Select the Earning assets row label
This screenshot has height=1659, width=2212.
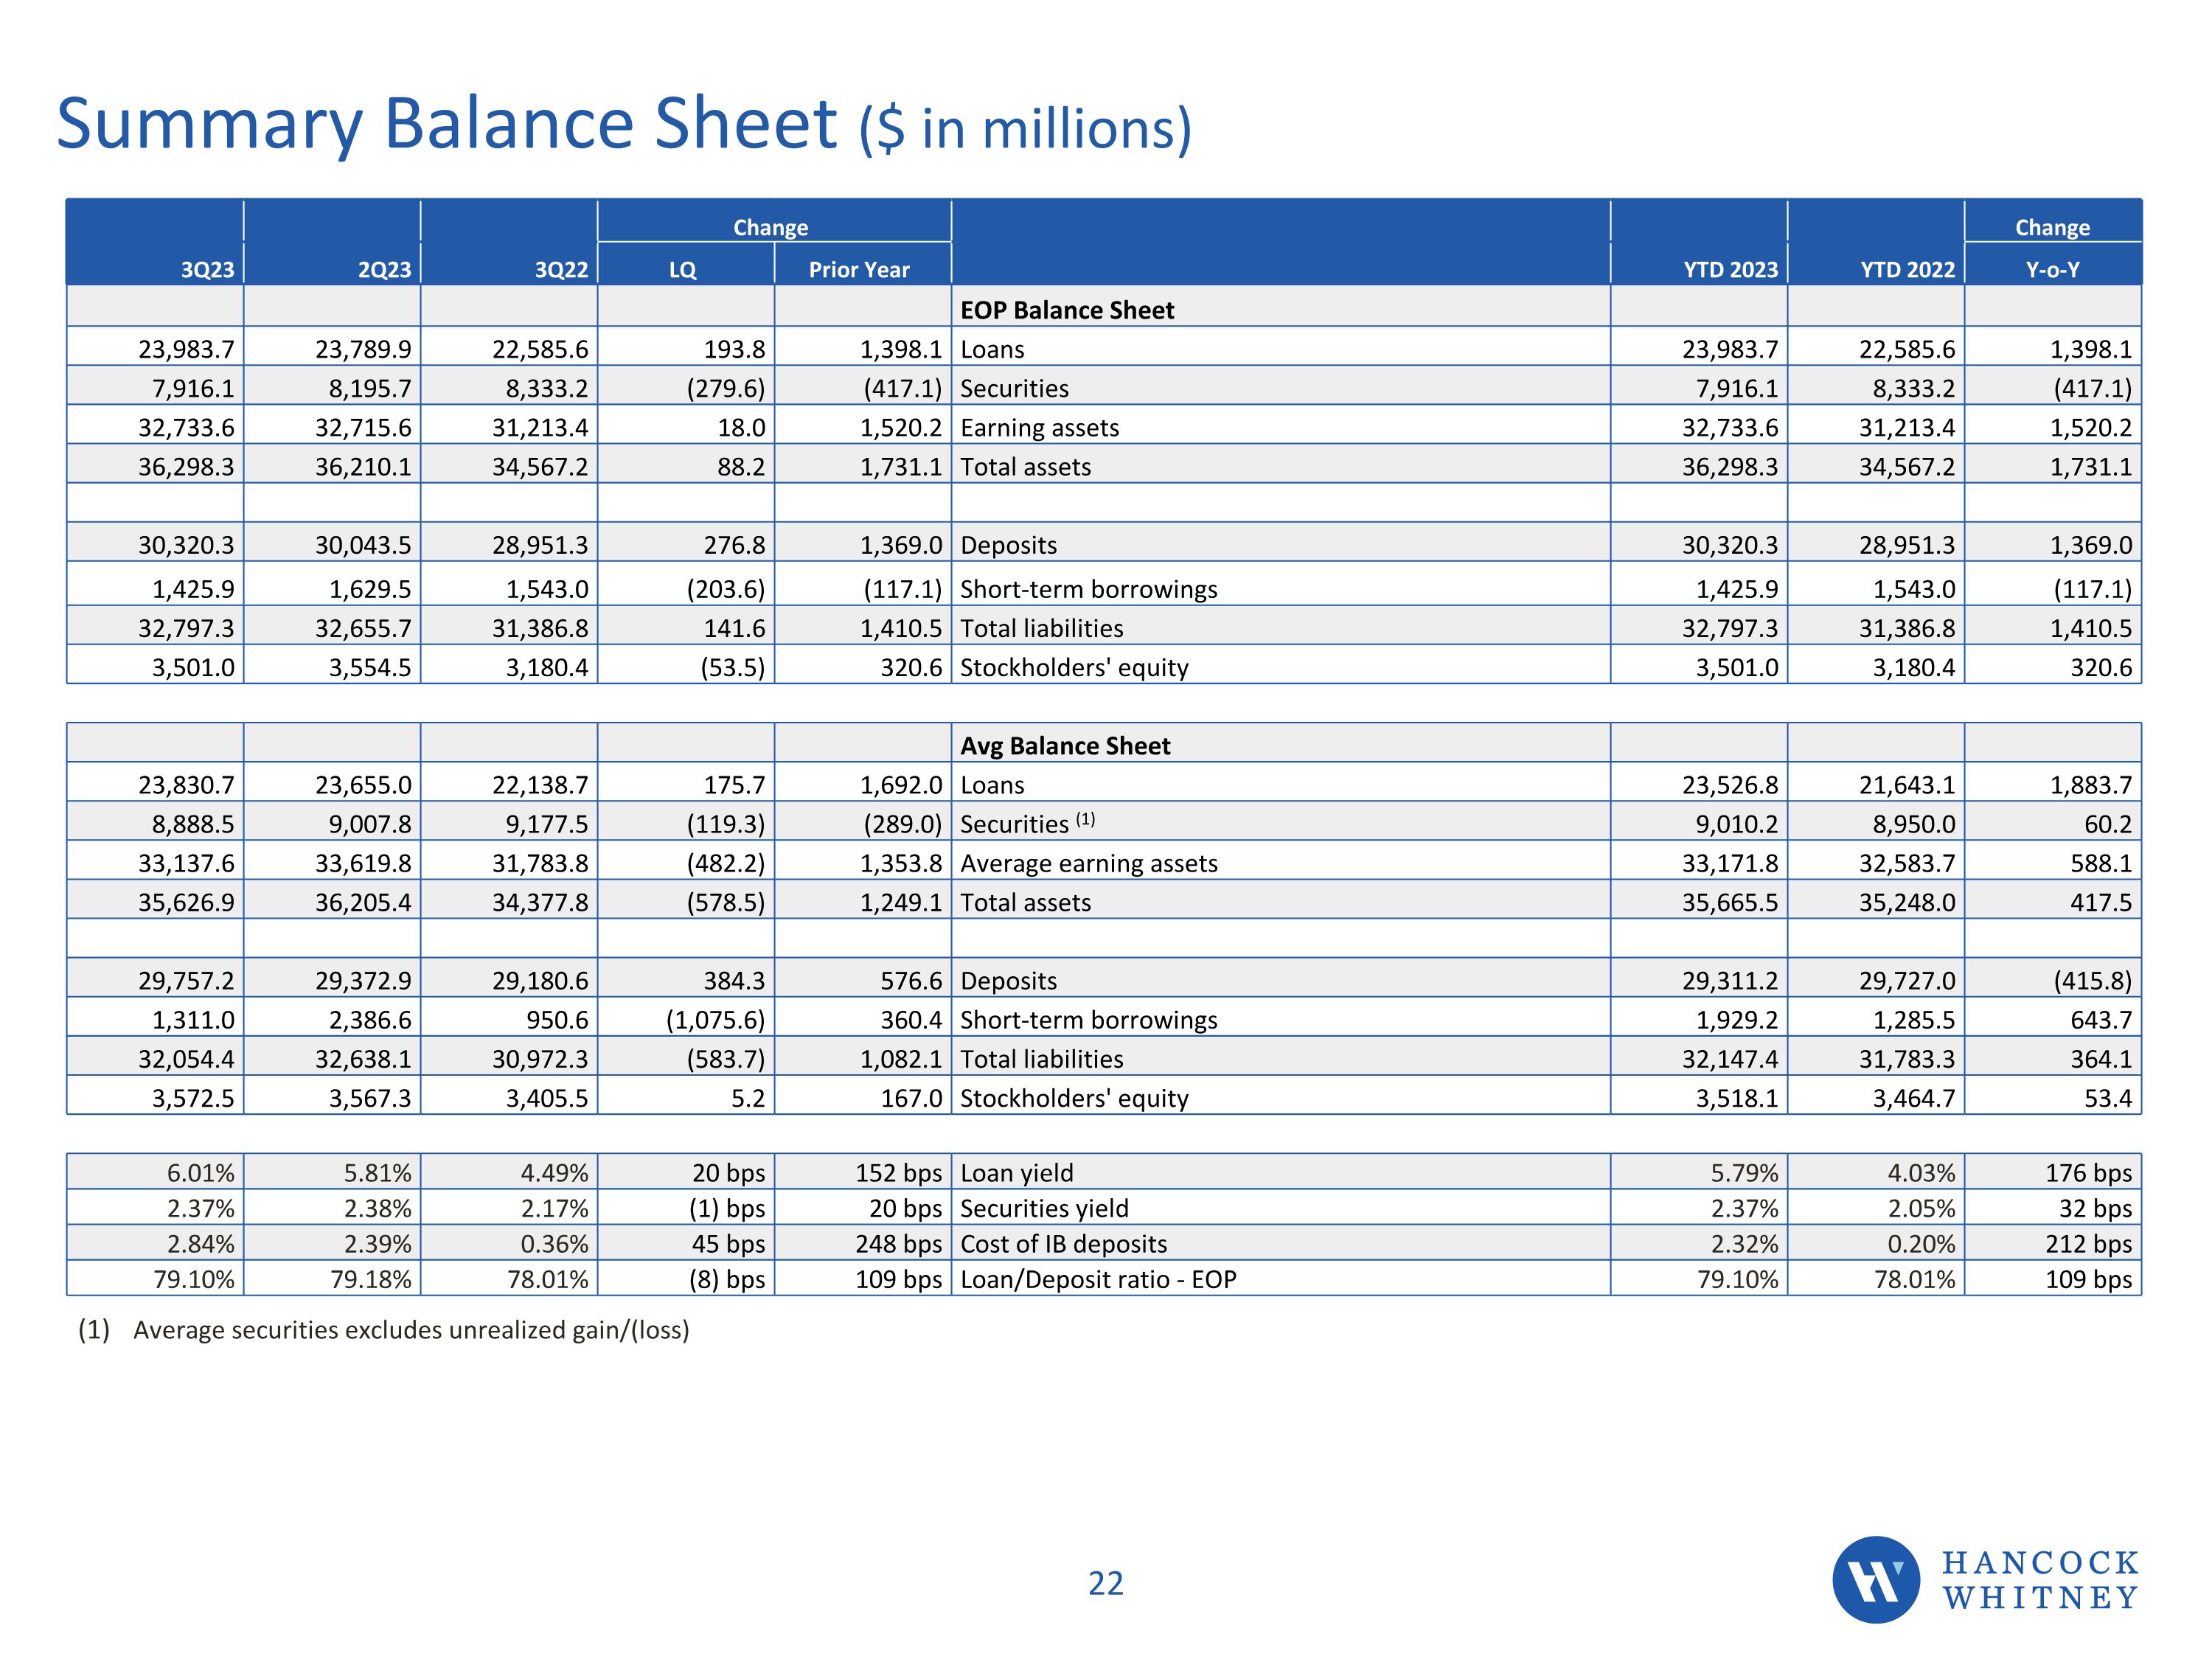1039,428
